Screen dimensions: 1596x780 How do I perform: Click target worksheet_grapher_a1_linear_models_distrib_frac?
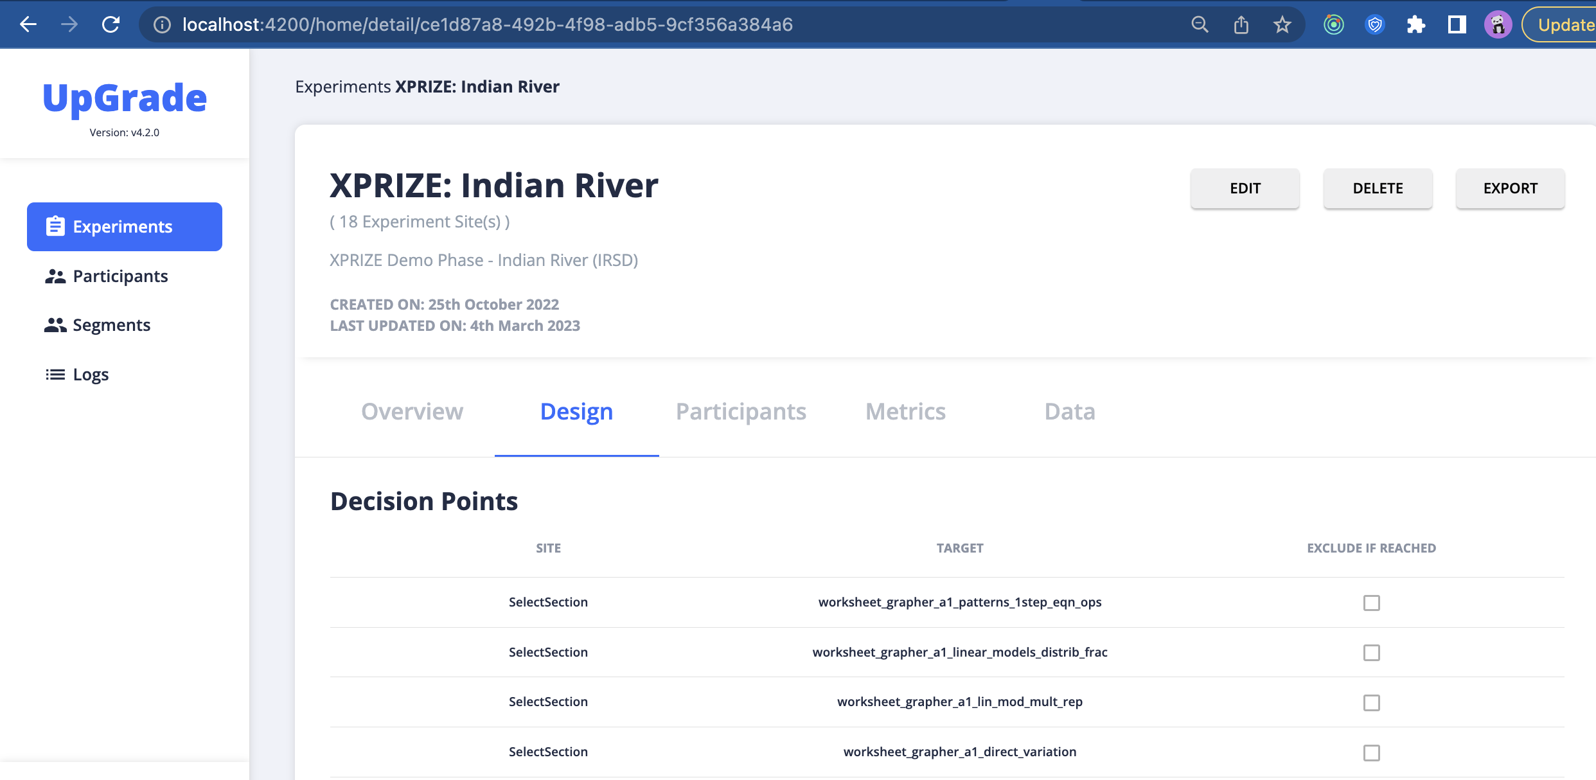tap(960, 652)
